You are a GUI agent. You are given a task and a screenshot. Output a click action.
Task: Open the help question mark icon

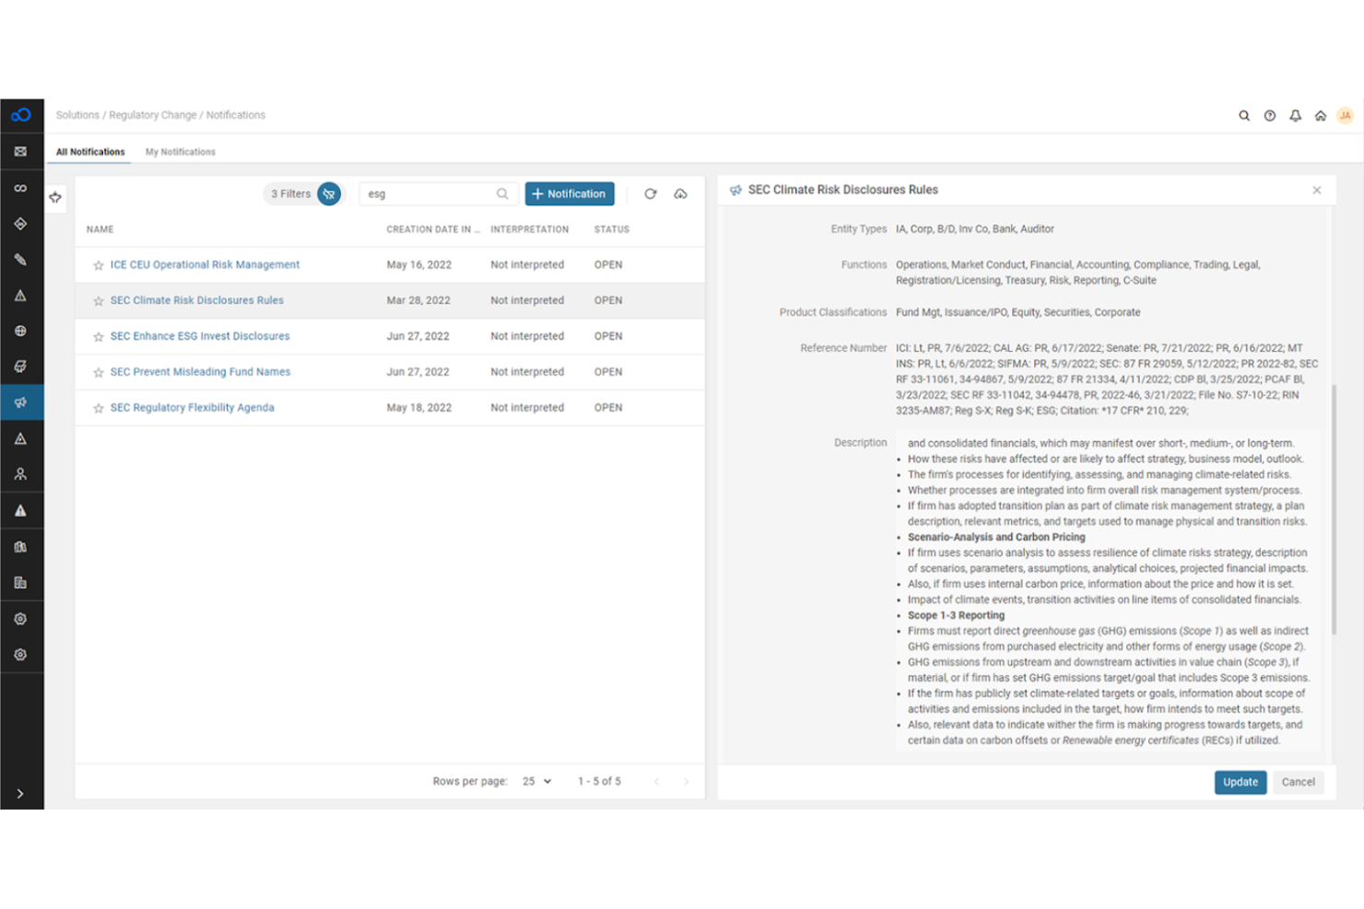click(x=1270, y=116)
